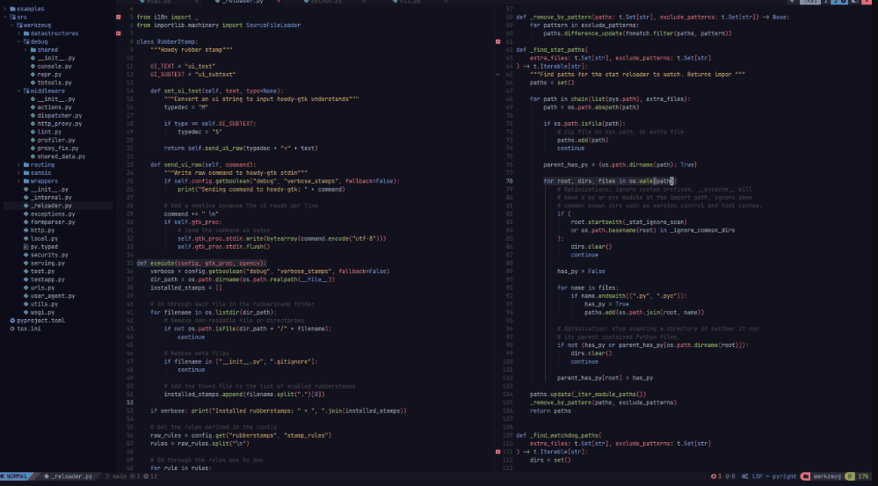Screen dimensions: 878x486
Task: Open exceptions.py in the file tree
Action: pyautogui.click(x=53, y=214)
